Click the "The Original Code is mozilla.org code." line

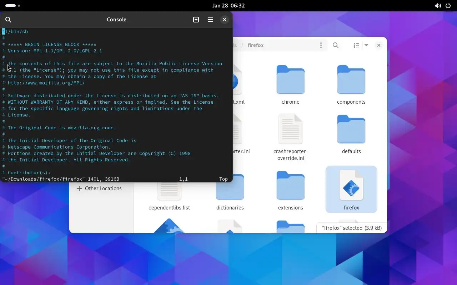click(x=59, y=128)
